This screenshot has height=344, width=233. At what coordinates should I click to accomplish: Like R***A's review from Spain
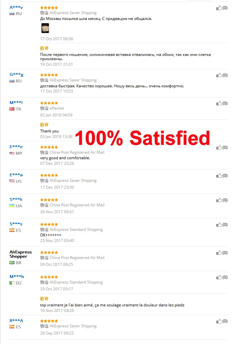tap(219, 321)
